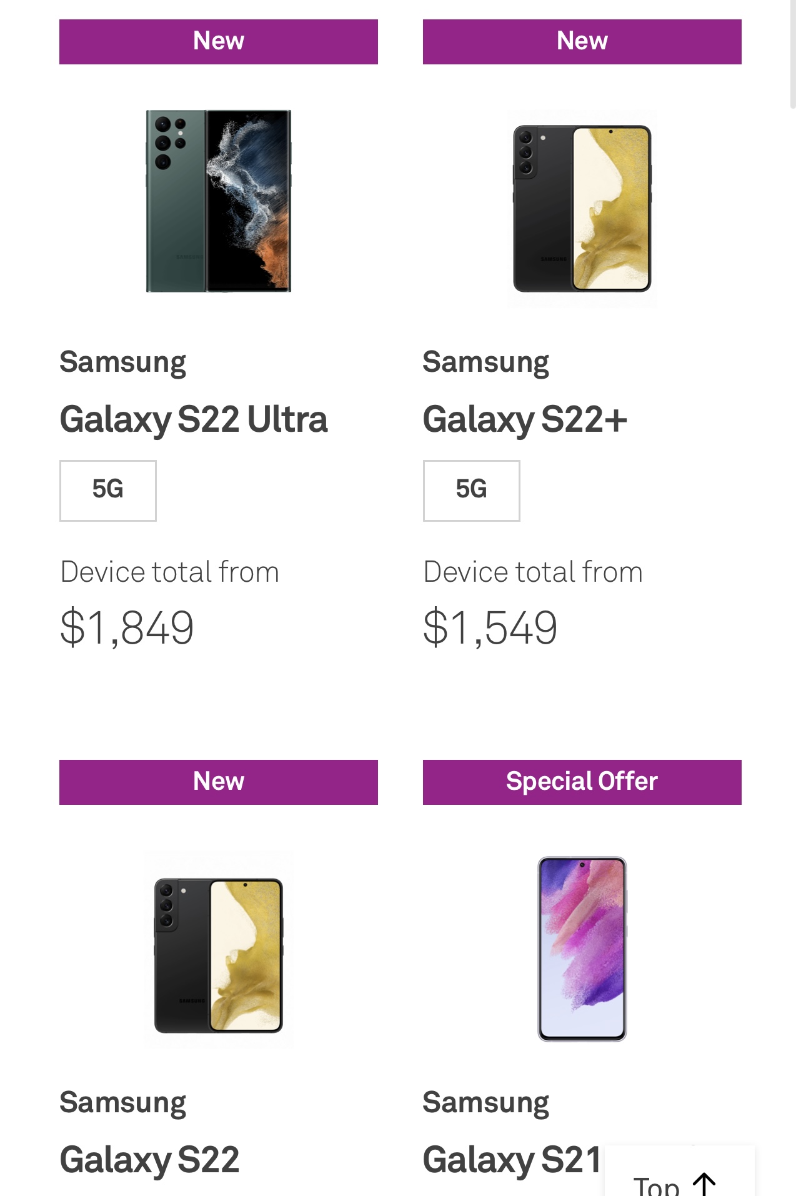Open the black Galaxy S22 phone image
Viewport: 801px width, 1196px height.
[219, 948]
